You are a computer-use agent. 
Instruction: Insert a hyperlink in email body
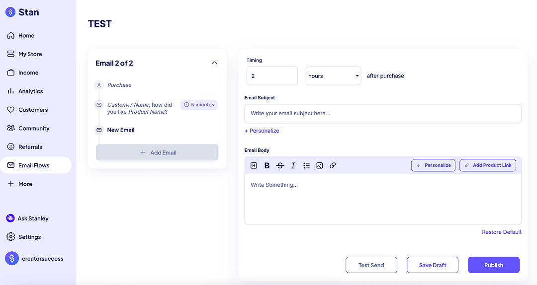click(333, 166)
